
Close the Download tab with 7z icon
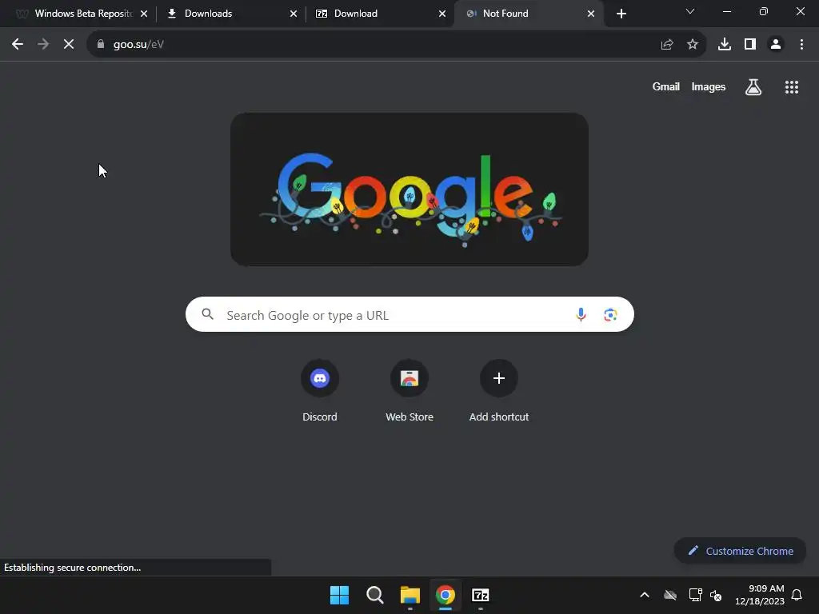point(442,14)
